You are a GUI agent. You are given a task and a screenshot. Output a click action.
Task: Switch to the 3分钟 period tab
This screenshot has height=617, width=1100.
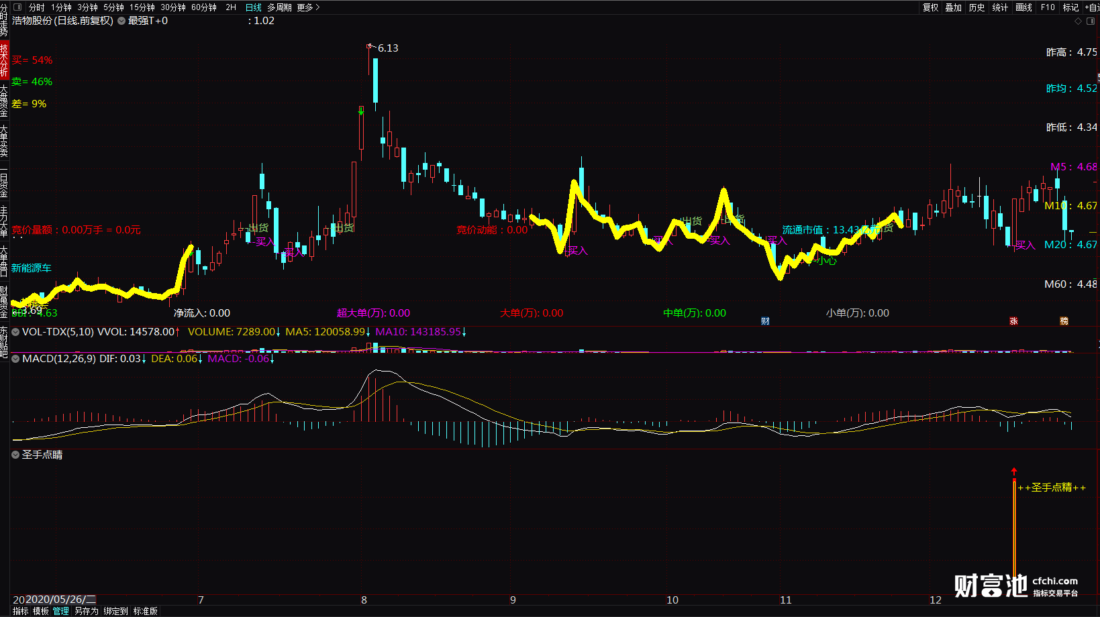click(87, 7)
